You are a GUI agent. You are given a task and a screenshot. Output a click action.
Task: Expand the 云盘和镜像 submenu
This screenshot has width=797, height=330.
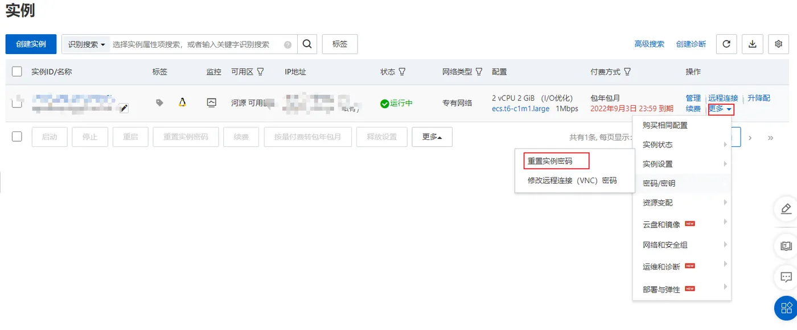[682, 224]
